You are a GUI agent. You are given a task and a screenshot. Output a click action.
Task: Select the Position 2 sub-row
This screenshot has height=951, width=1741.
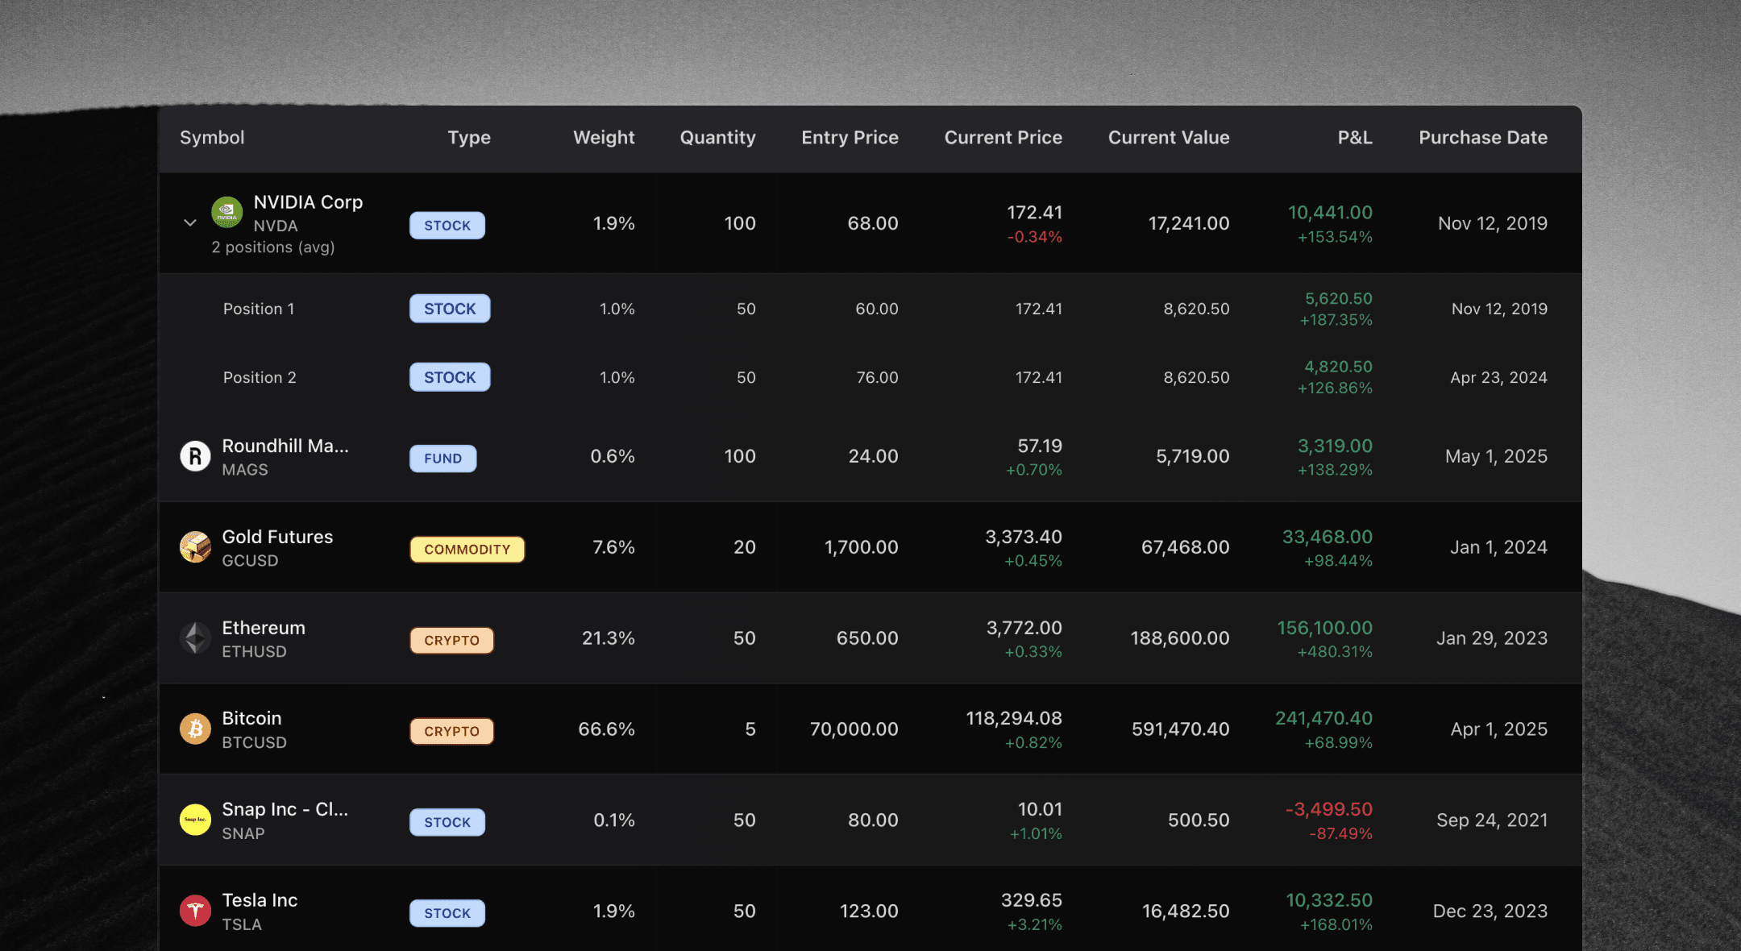260,377
